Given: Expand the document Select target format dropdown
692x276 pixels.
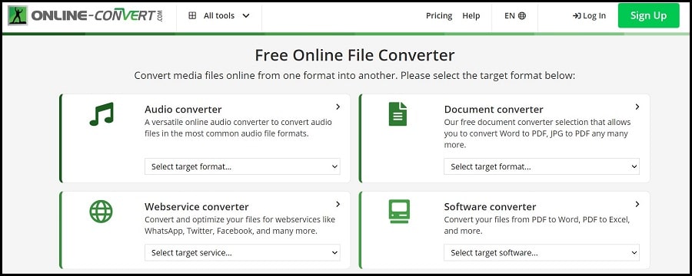Looking at the screenshot, I should click(541, 167).
